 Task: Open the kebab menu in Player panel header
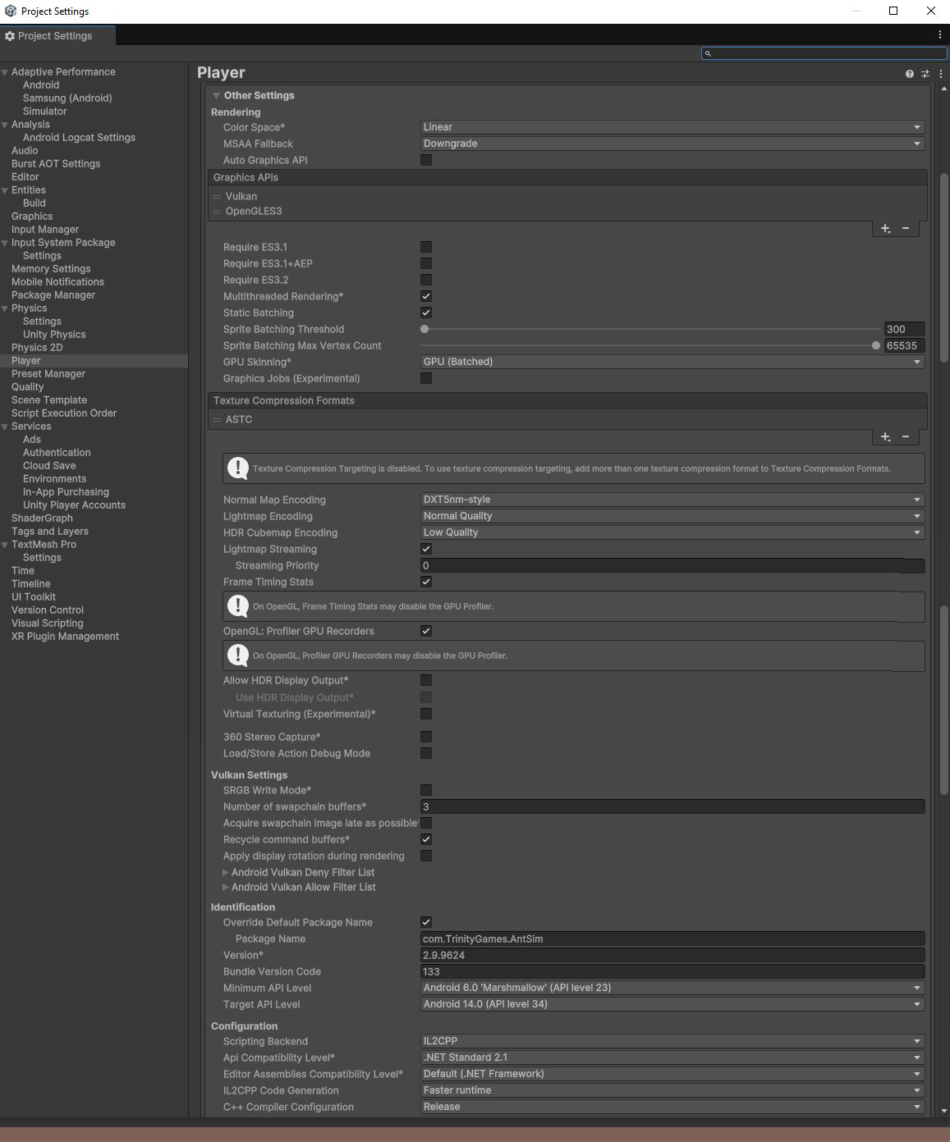tap(939, 73)
